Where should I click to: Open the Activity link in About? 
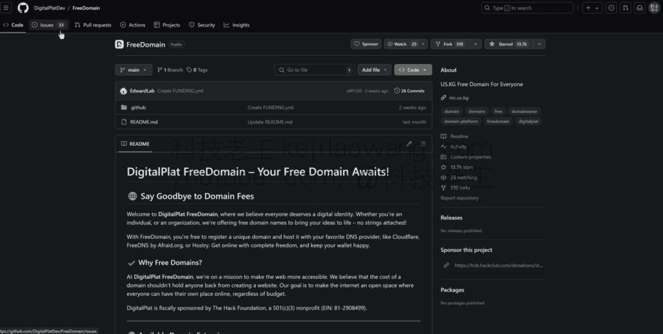point(458,147)
